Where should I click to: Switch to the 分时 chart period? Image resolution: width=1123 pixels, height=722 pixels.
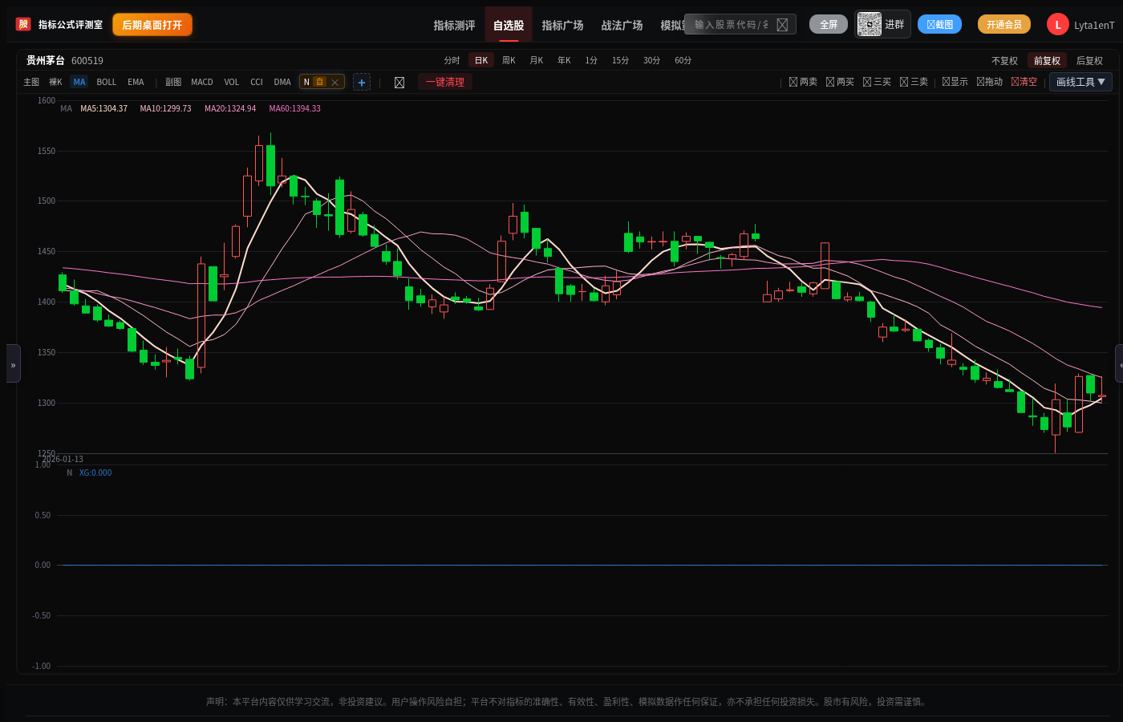[x=452, y=60]
